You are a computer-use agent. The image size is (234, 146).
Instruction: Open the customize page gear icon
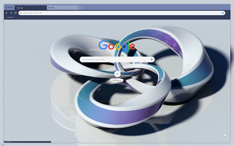coord(225,135)
